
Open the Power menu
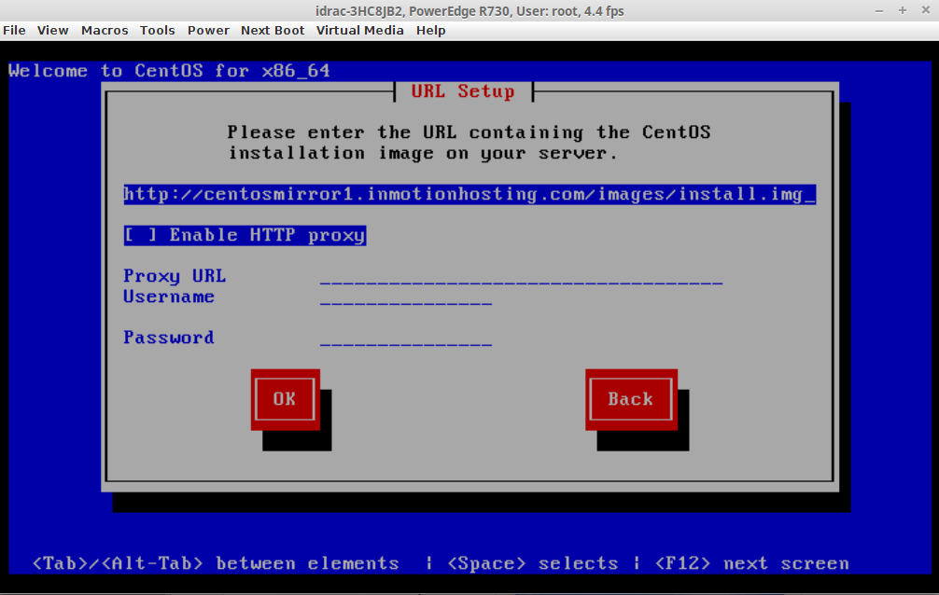pos(208,30)
